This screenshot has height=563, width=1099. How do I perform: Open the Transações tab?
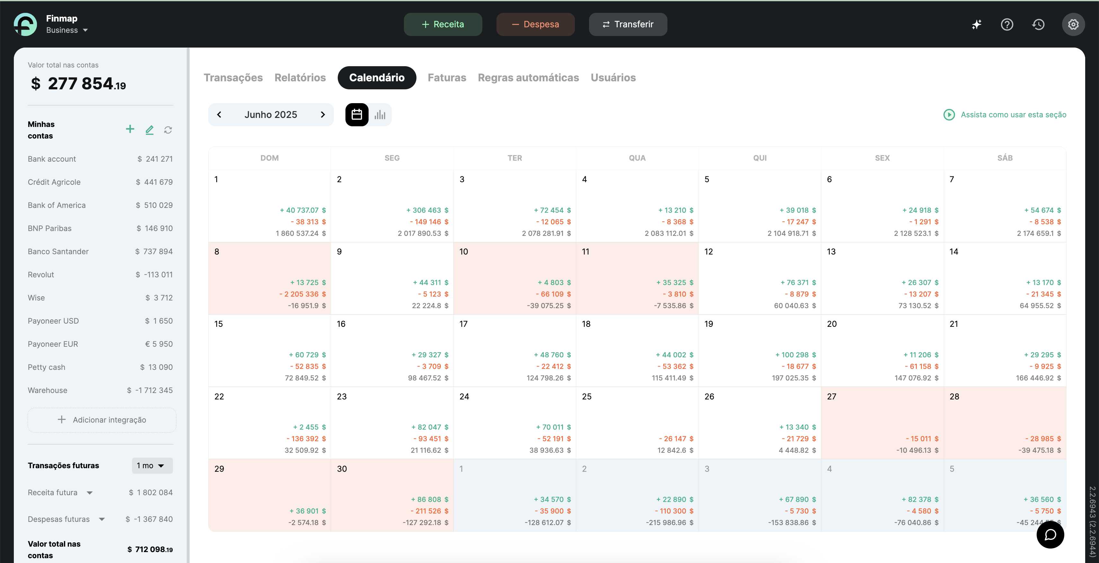pyautogui.click(x=233, y=78)
